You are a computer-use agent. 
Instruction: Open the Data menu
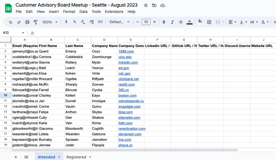point(83,12)
